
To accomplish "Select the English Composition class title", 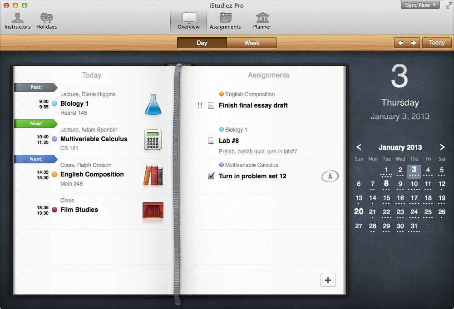I will (x=92, y=174).
